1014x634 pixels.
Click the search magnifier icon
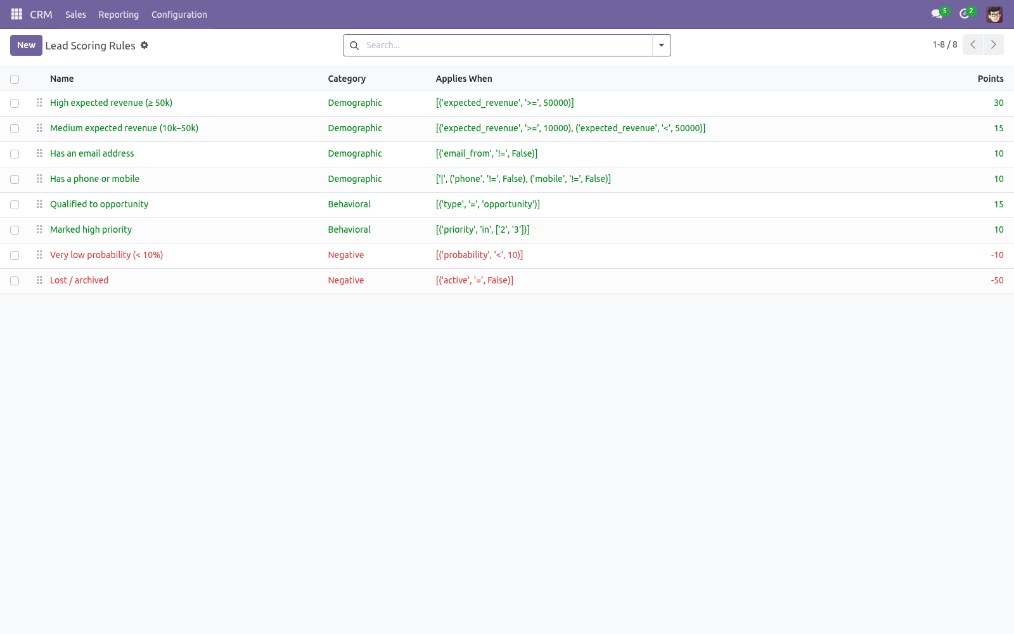coord(354,46)
